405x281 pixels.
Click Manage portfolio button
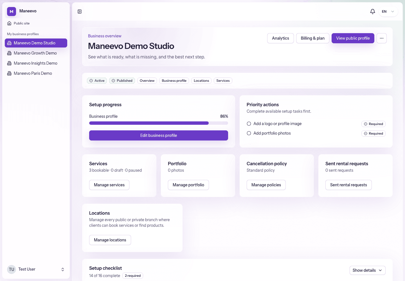pyautogui.click(x=188, y=185)
